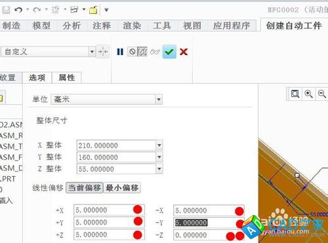Open the windows list dropdown arrow
This screenshot has width=328, height=243.
coord(84,9)
